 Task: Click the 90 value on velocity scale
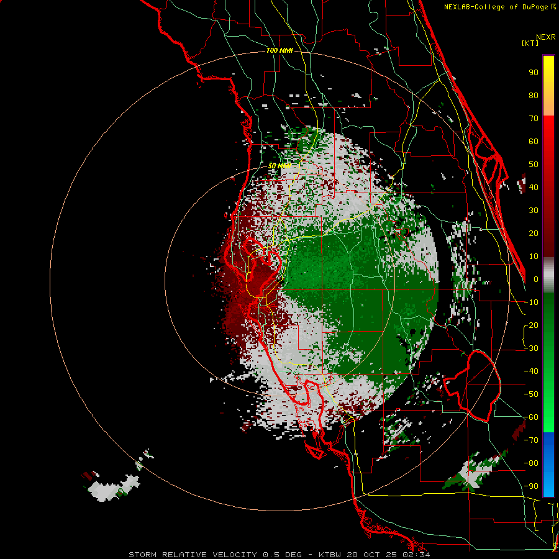[x=534, y=73]
